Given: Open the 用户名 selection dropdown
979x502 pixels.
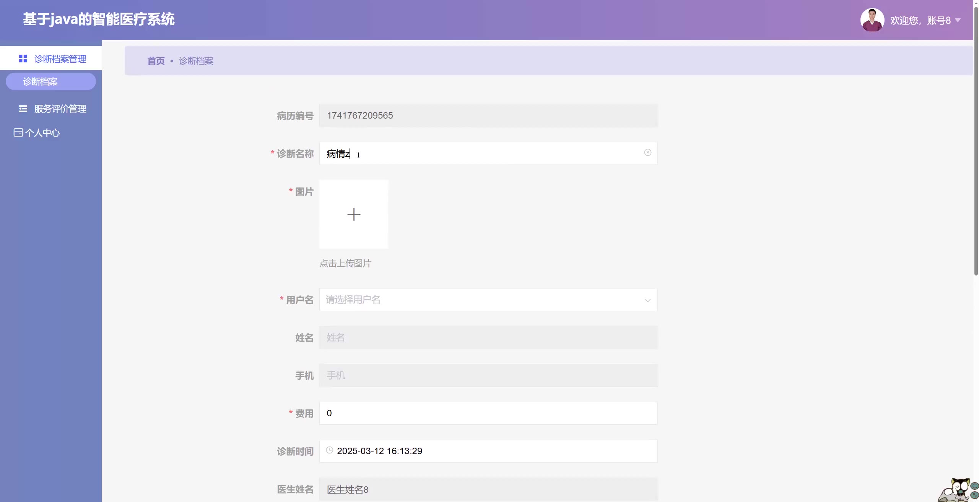Looking at the screenshot, I should (x=482, y=300).
